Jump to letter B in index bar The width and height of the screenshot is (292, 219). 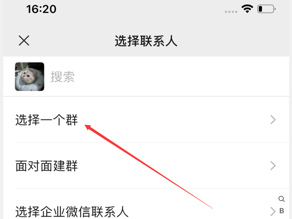(281, 211)
